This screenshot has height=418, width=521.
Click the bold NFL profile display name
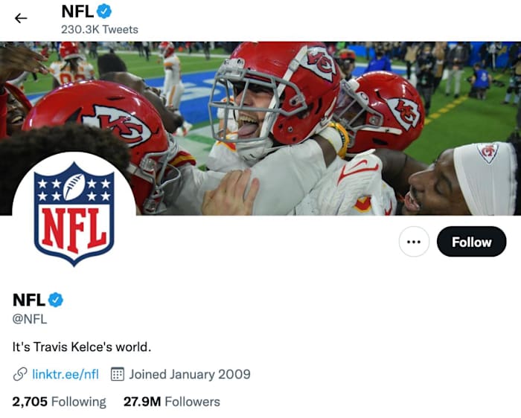click(29, 300)
